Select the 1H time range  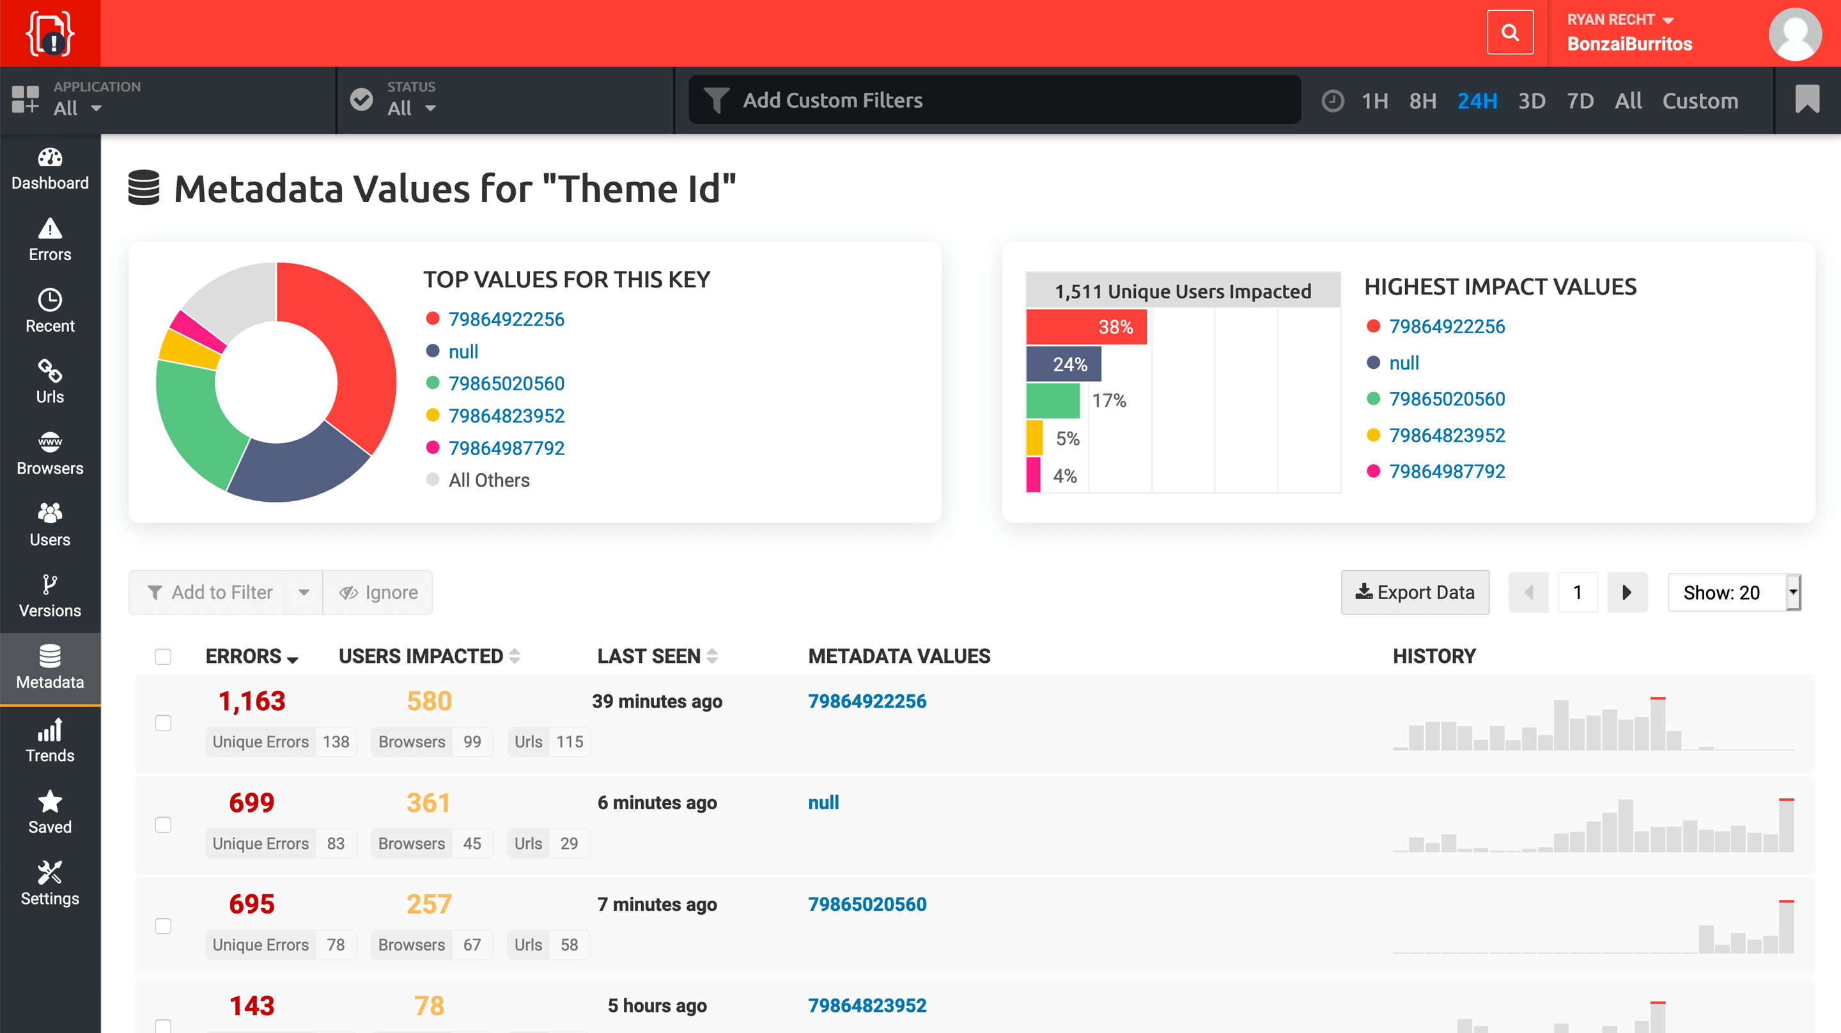tap(1374, 101)
